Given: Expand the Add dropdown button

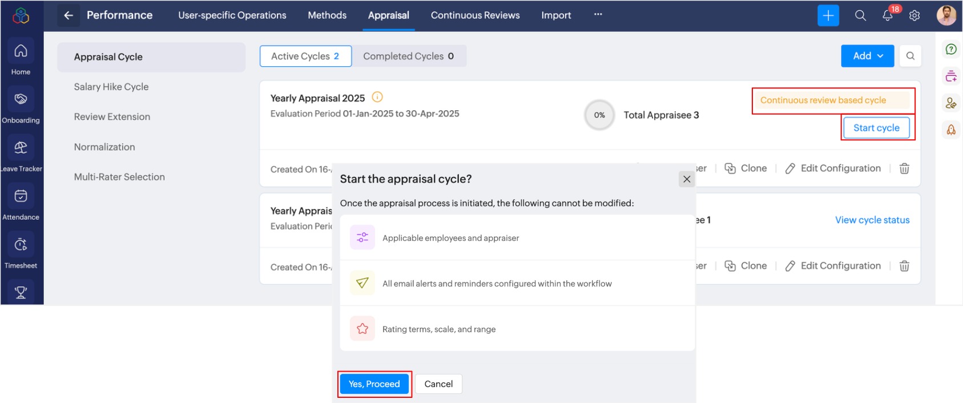Looking at the screenshot, I should point(868,56).
